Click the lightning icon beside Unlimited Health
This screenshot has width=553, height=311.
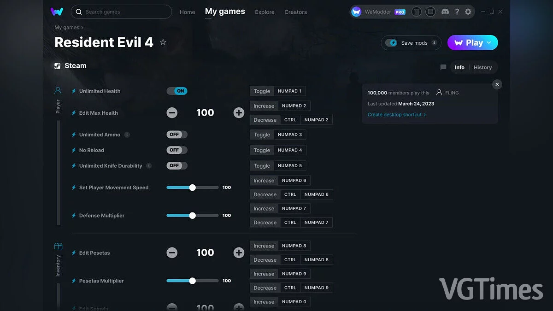click(x=74, y=91)
